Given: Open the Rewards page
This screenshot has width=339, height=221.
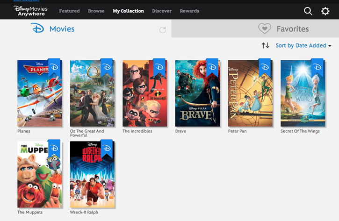Looking at the screenshot, I should point(189,11).
